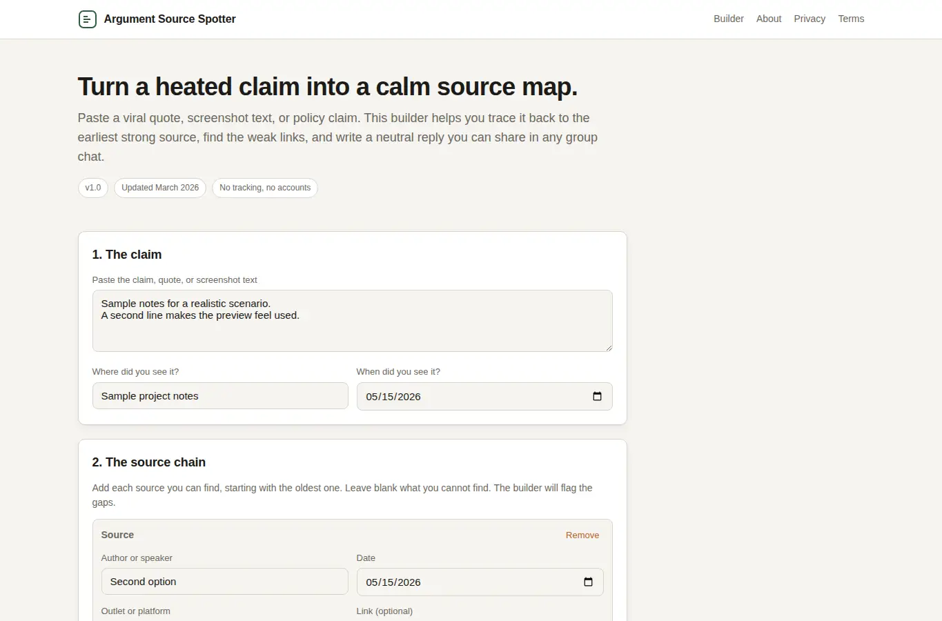Click the 'Updated March 2026' badge
942x621 pixels.
click(160, 188)
